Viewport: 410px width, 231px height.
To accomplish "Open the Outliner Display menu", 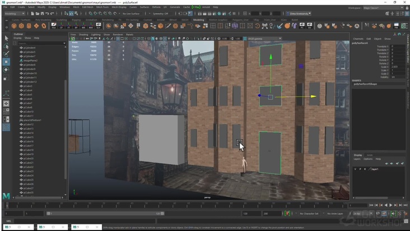I will click(x=17, y=38).
